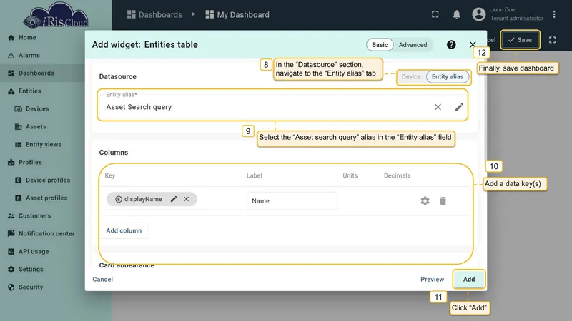Image resolution: width=572 pixels, height=321 pixels.
Task: Open Entity views page
Action: (x=44, y=145)
